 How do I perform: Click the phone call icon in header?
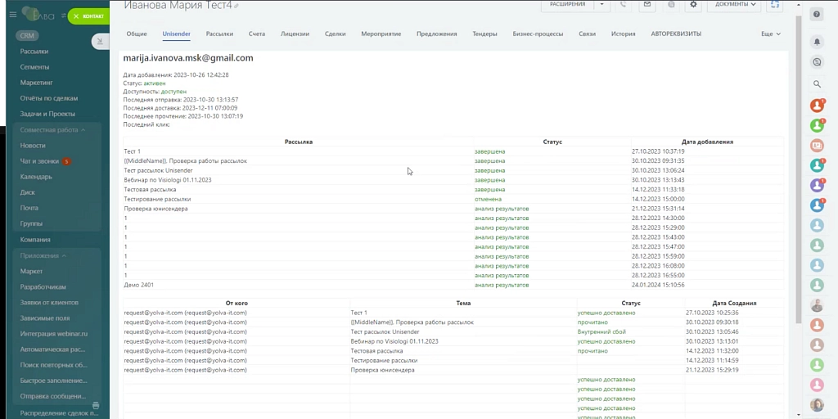pos(623,4)
